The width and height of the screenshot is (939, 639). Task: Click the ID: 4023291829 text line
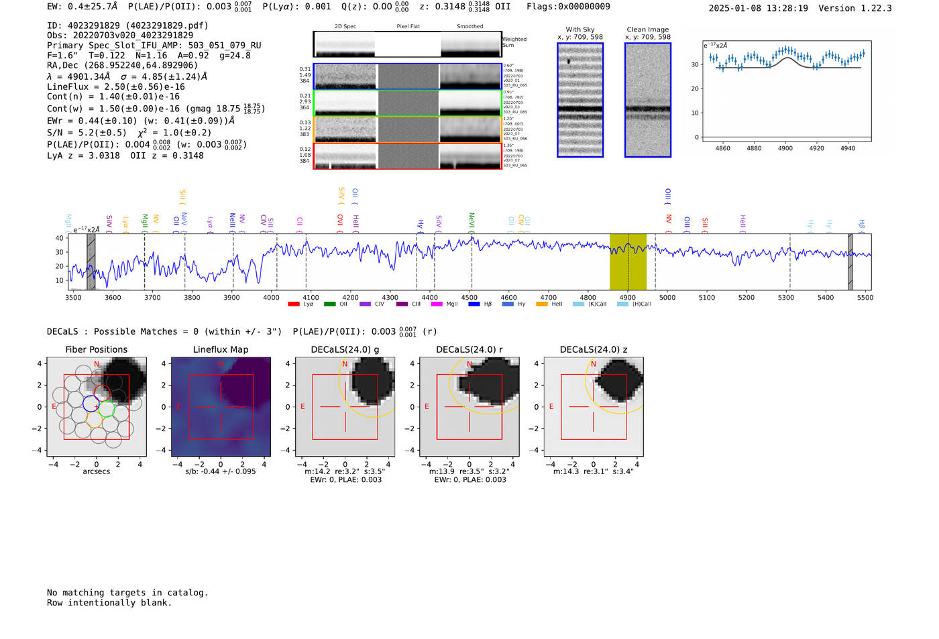click(127, 25)
